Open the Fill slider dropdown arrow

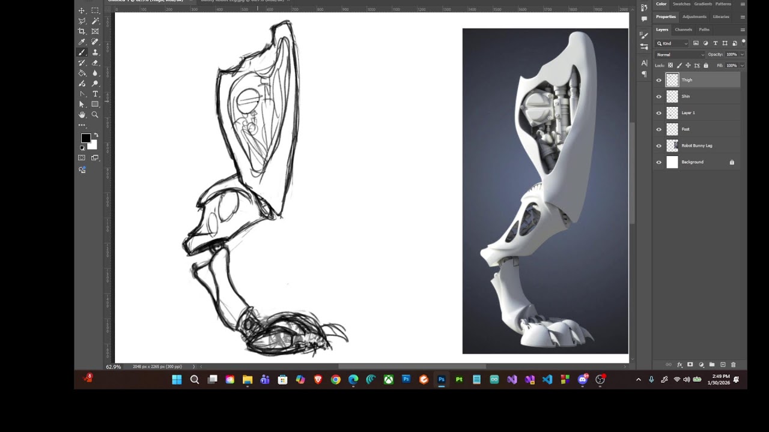click(x=743, y=65)
